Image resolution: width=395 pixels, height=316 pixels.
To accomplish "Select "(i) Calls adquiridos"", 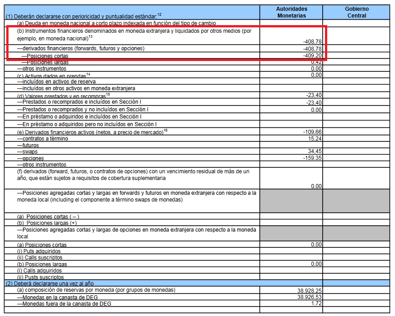I will (x=39, y=271).
